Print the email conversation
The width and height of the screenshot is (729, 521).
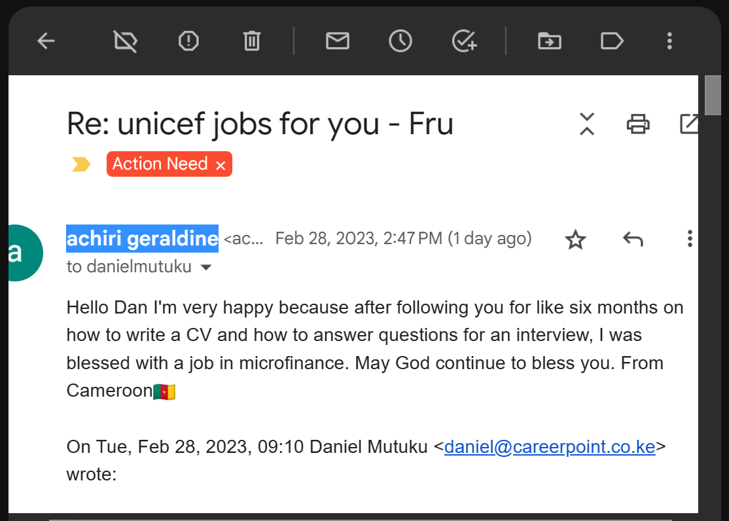pos(638,124)
